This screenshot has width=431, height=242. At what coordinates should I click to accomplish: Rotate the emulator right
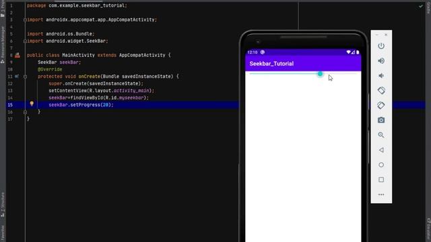pos(381,105)
